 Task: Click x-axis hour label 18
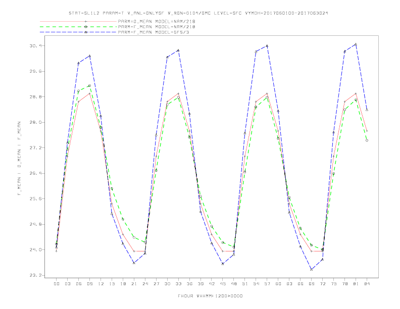point(123,284)
